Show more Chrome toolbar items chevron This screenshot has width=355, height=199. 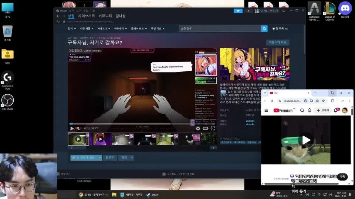click(342, 101)
